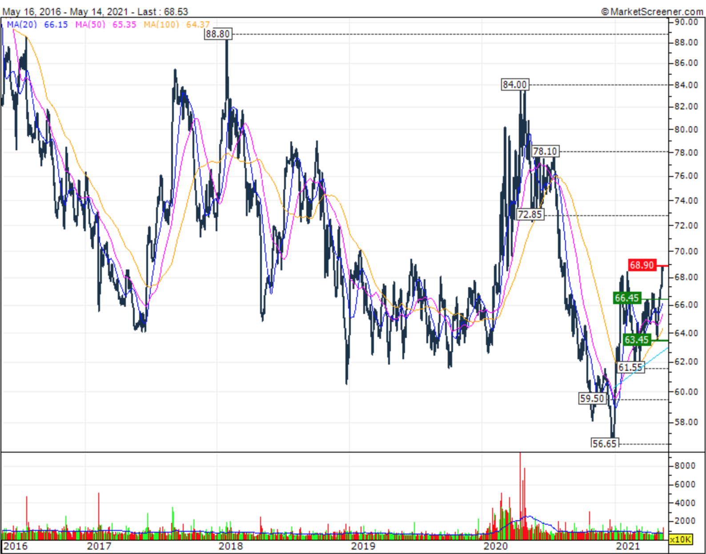
Task: Click the MA(20) value 66.15
Action: point(56,24)
